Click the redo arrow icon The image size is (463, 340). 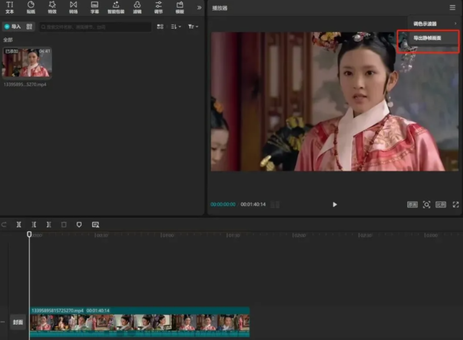[x=4, y=224]
